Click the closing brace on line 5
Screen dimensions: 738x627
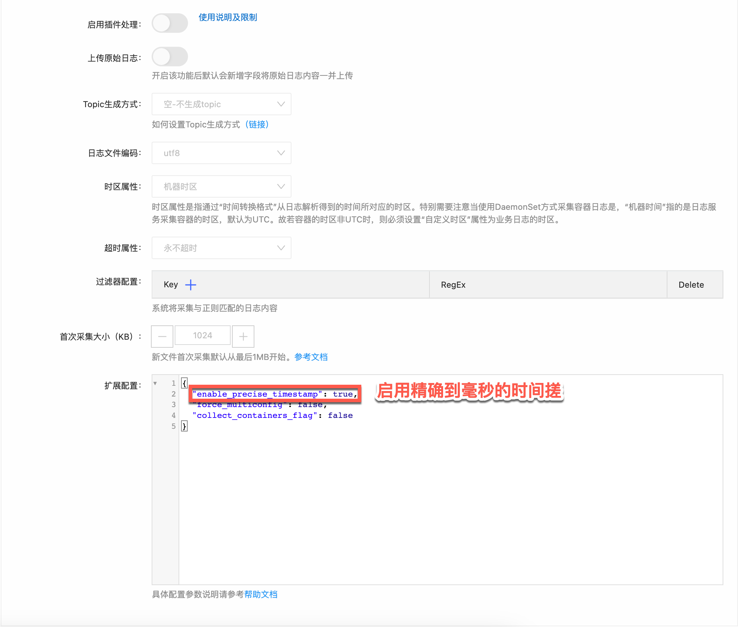pyautogui.click(x=184, y=426)
